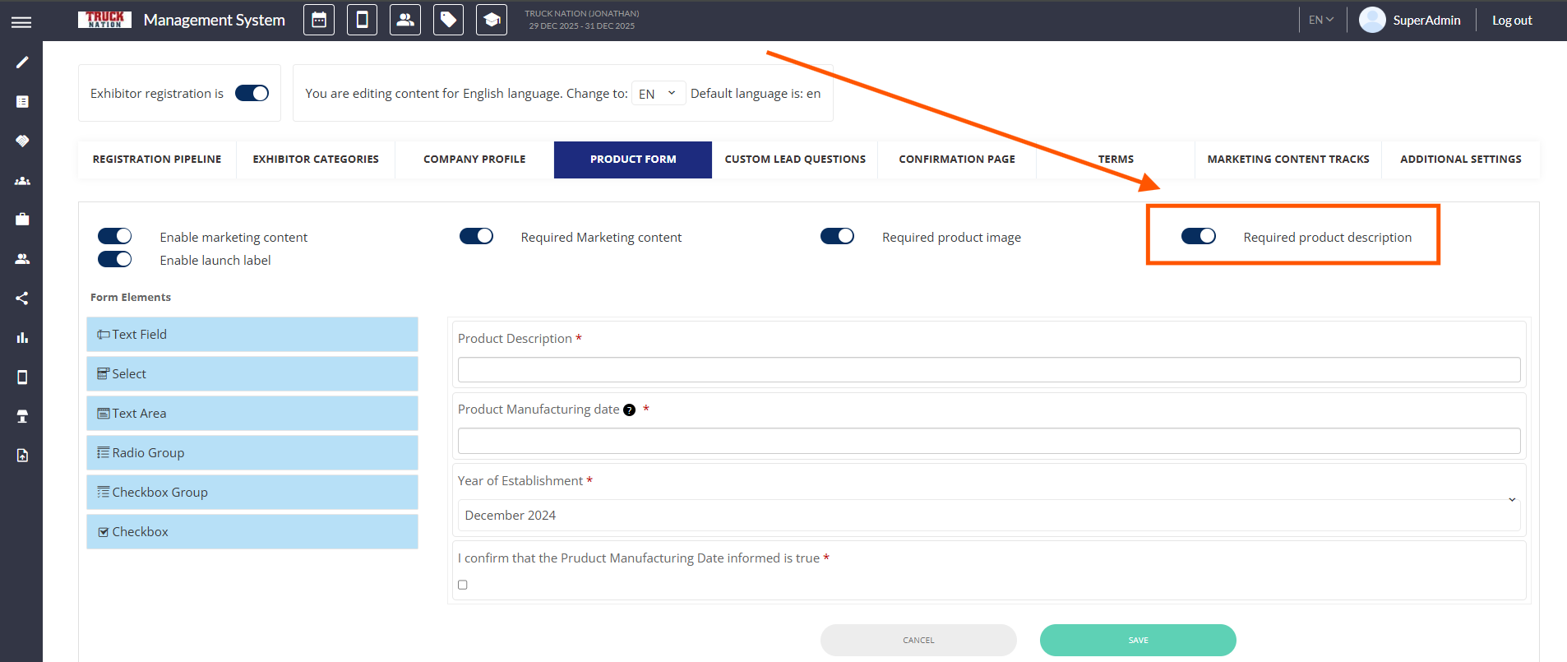Open the people icon in top toolbar
Image resolution: width=1567 pixels, height=662 pixels.
coord(404,20)
